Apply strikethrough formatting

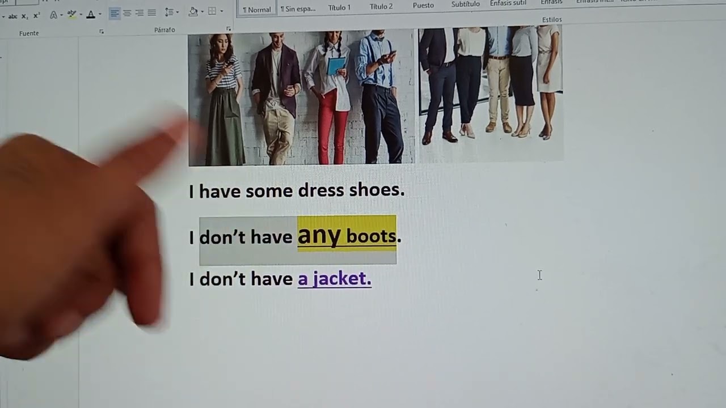point(12,16)
